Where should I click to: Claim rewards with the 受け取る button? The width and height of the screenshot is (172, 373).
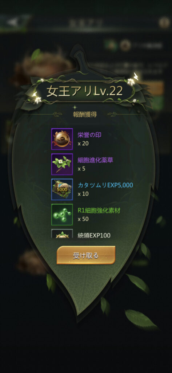(x=86, y=255)
